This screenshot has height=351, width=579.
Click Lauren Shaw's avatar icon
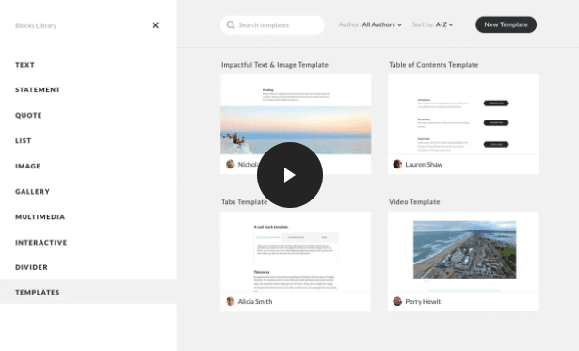(397, 165)
